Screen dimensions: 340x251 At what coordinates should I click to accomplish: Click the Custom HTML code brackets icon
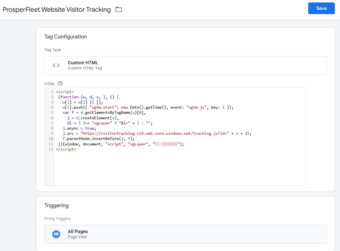[56, 65]
